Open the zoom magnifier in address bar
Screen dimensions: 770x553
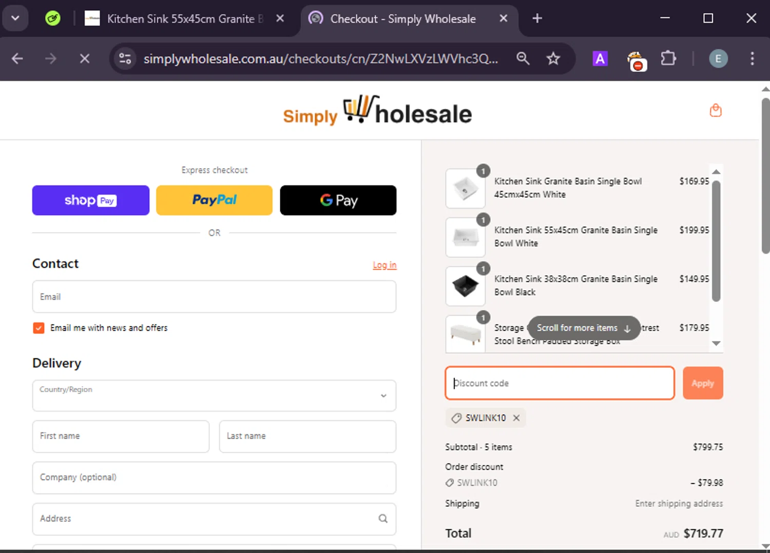(523, 59)
